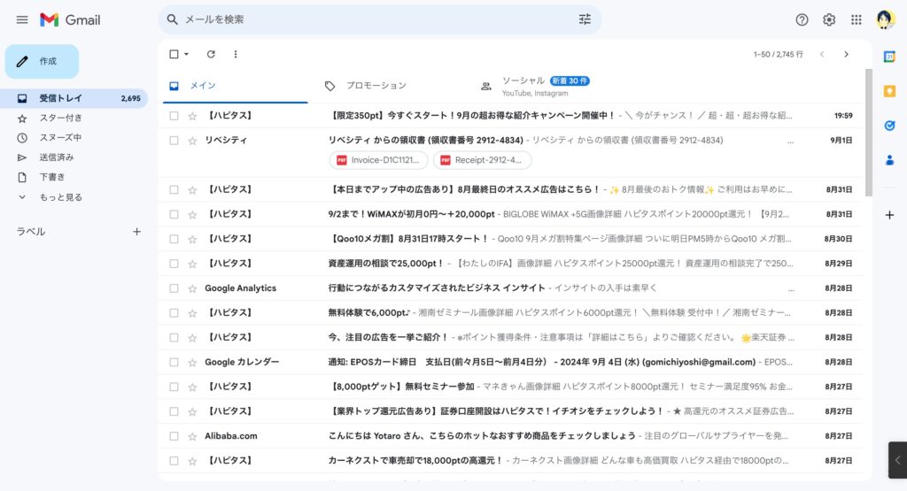Open 送信済み folder
The height and width of the screenshot is (491, 907).
tap(74, 157)
